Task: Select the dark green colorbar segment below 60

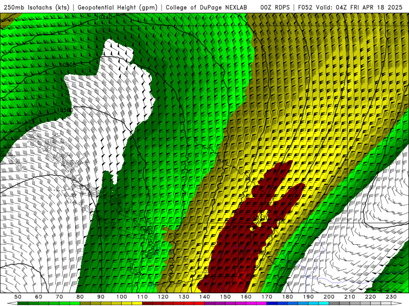Action: click(x=33, y=303)
